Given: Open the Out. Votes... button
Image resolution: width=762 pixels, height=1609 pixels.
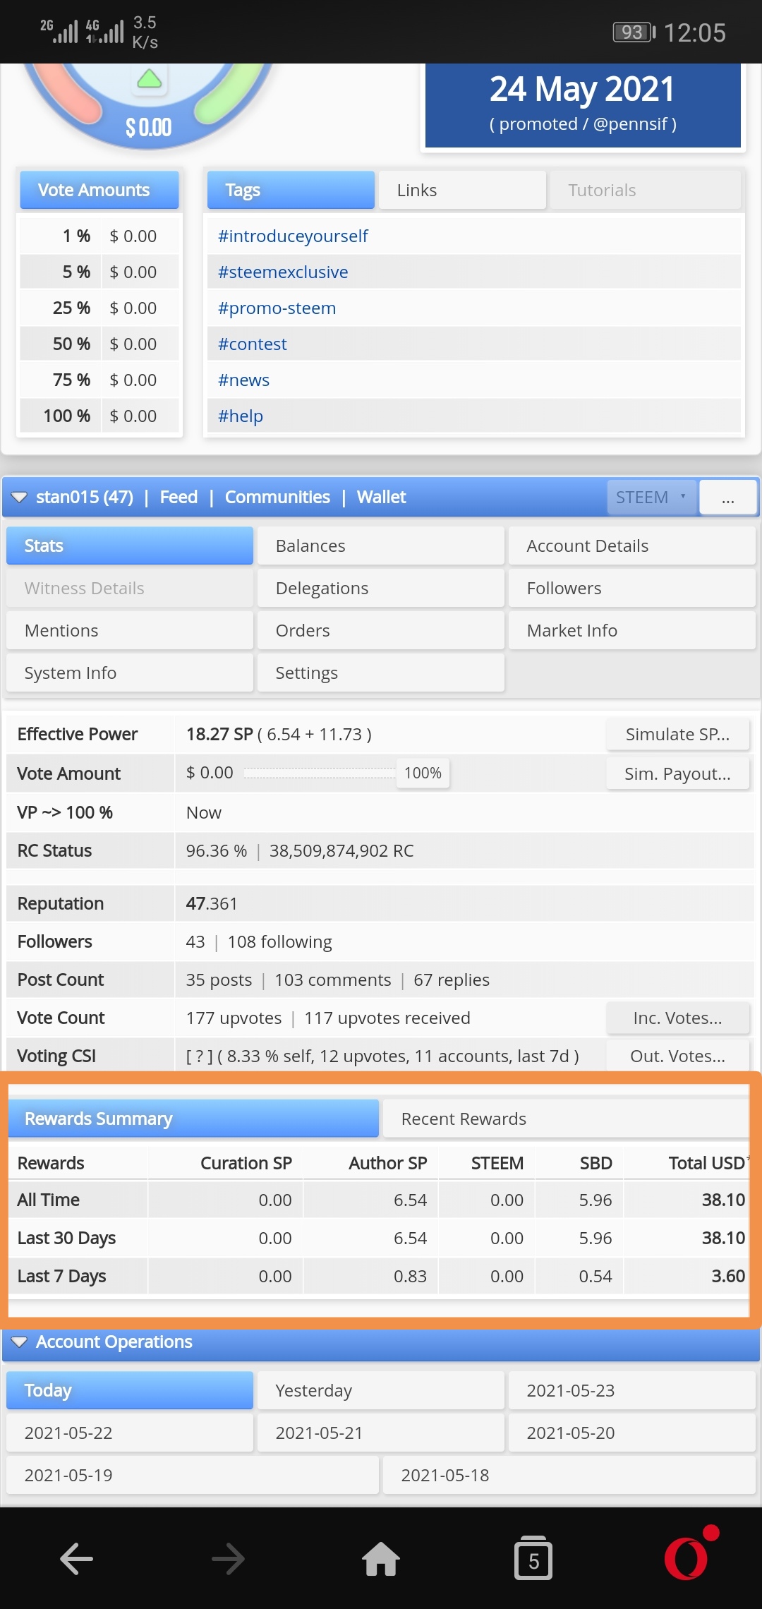Looking at the screenshot, I should [x=677, y=1056].
